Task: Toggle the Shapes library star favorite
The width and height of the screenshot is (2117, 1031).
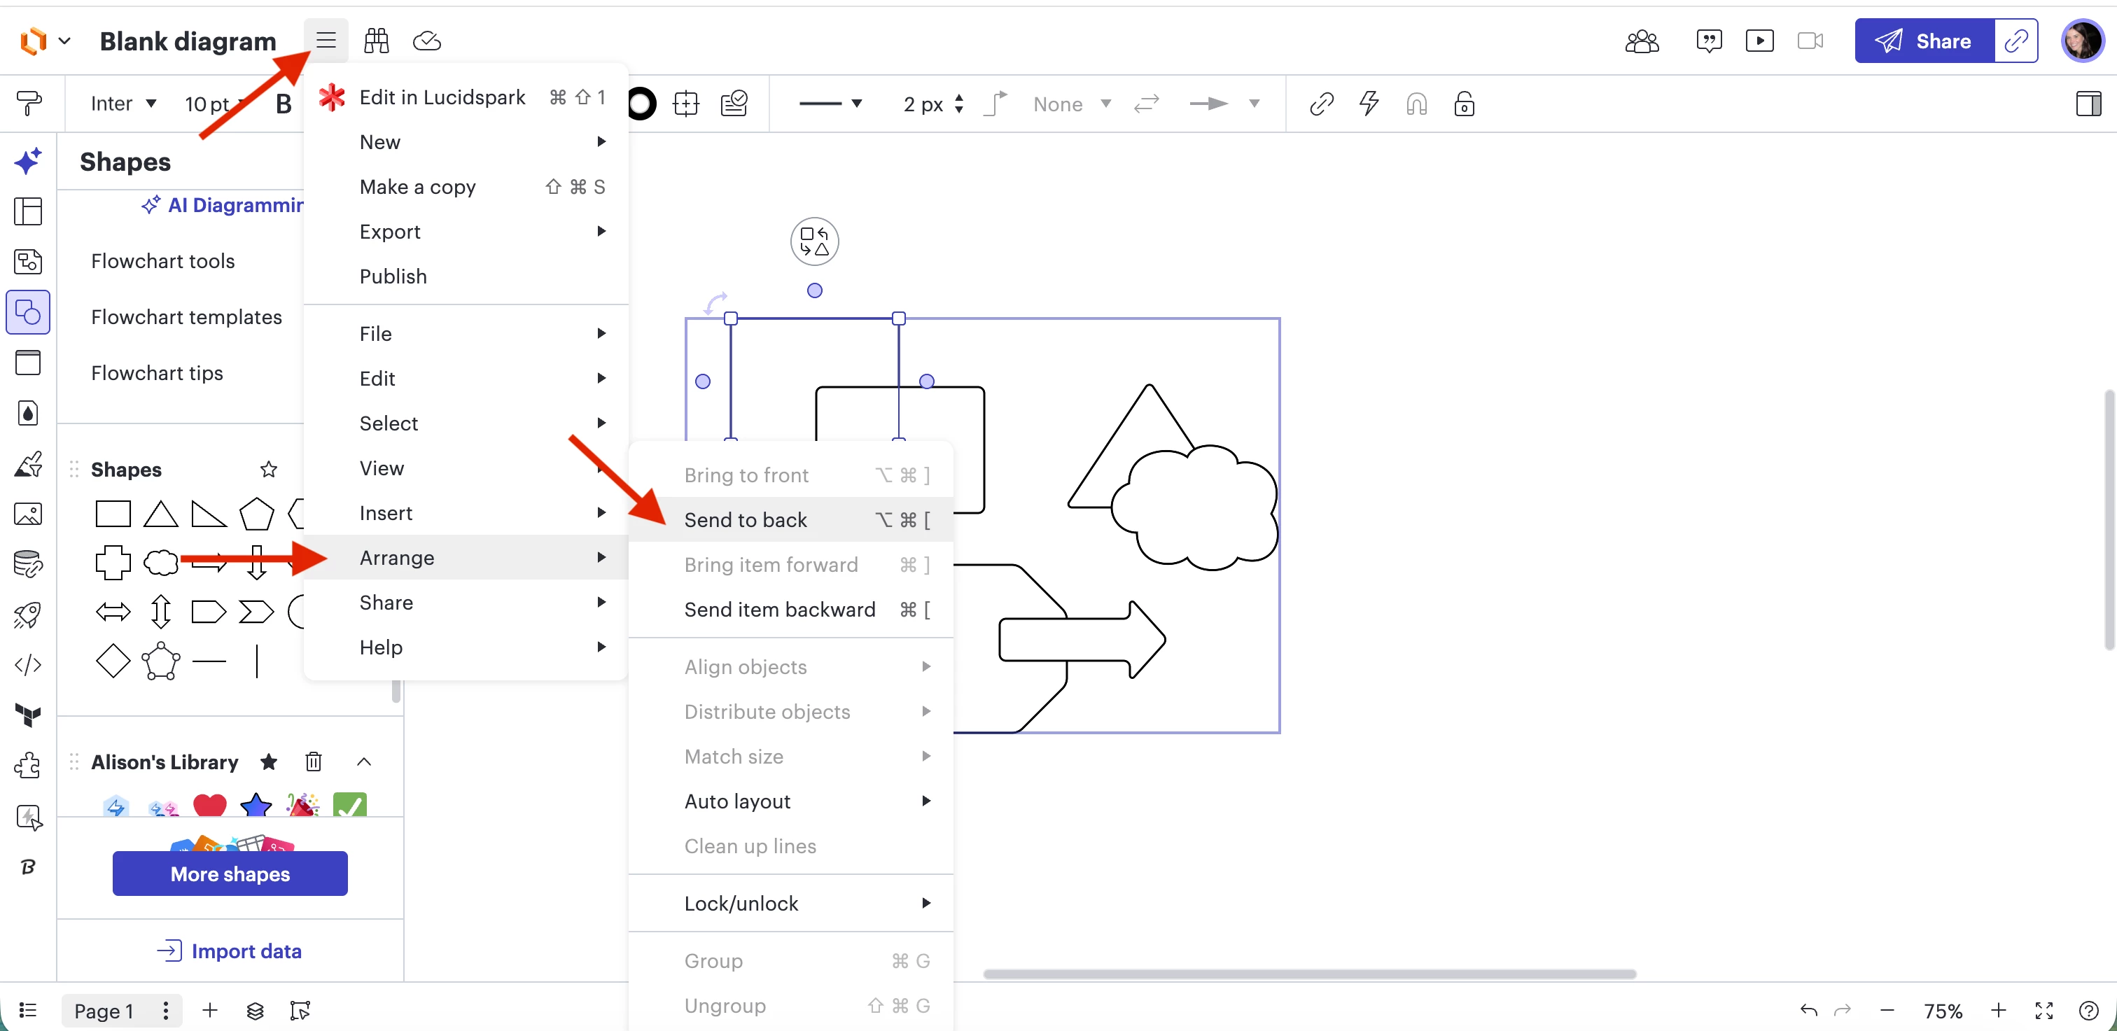Action: [269, 469]
